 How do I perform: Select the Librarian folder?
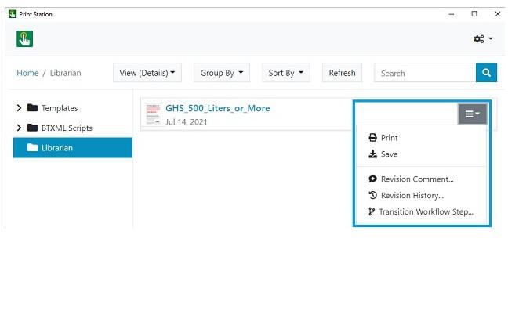pyautogui.click(x=73, y=148)
